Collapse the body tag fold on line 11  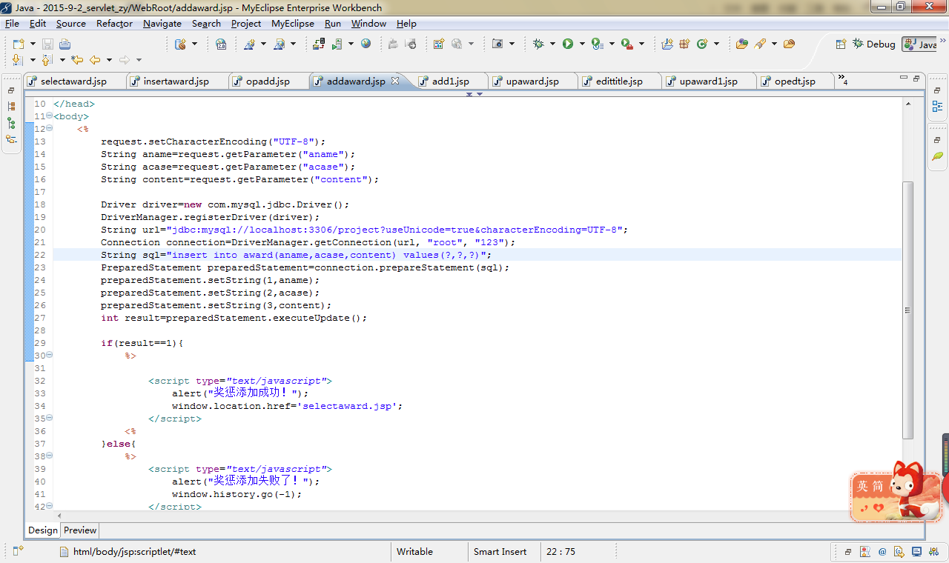(x=49, y=116)
